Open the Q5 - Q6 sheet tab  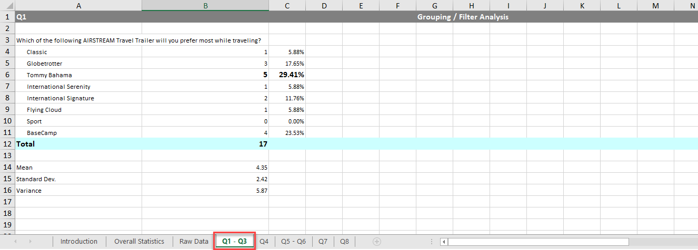(x=293, y=242)
